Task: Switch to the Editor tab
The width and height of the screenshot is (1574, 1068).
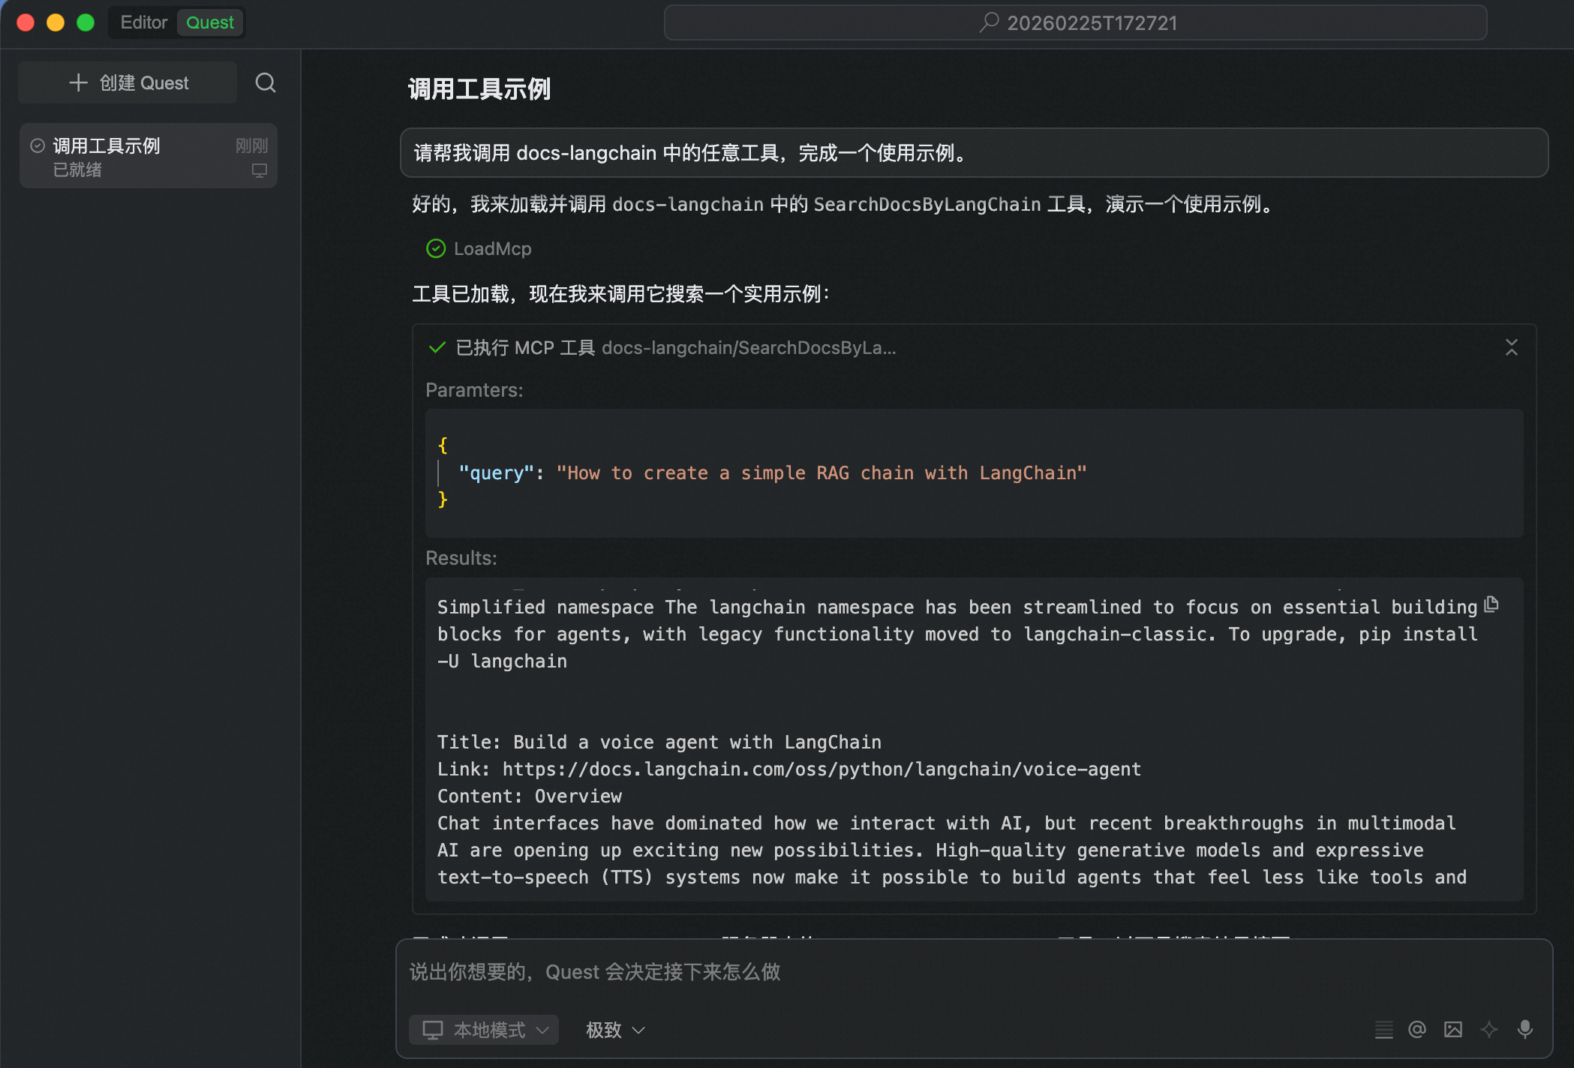Action: [x=143, y=22]
